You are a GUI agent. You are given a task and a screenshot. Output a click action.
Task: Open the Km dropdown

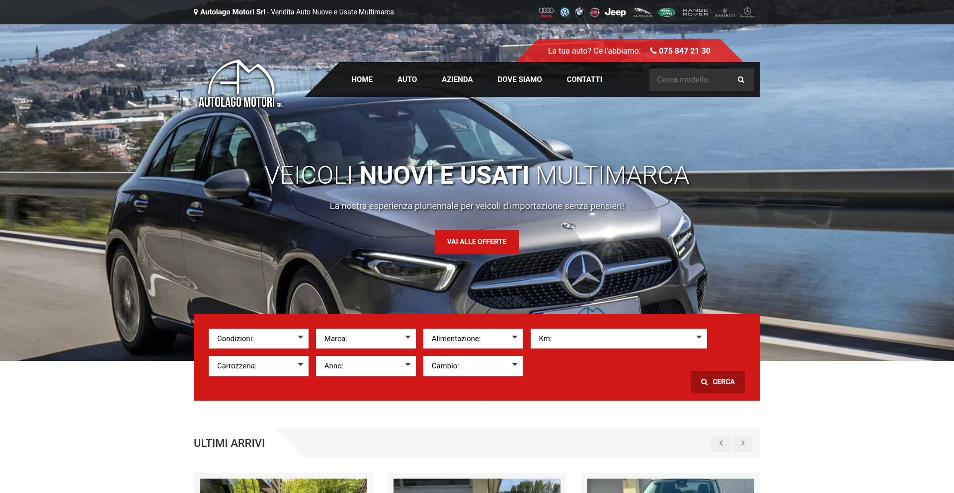click(x=619, y=339)
